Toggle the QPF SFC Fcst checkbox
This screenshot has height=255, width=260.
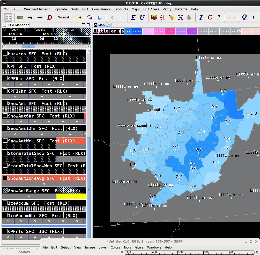click(5, 66)
